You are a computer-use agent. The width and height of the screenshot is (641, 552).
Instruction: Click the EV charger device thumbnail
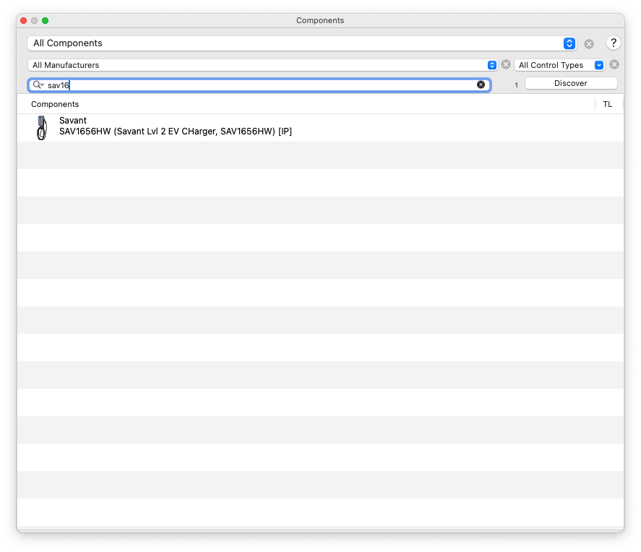[x=41, y=128]
